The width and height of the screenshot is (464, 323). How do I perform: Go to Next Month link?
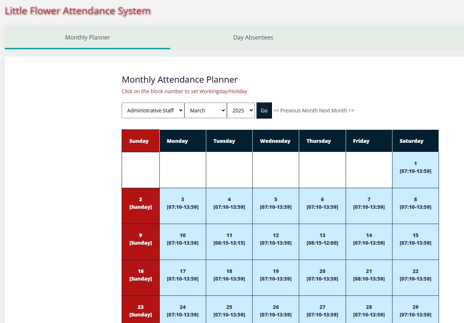(337, 111)
